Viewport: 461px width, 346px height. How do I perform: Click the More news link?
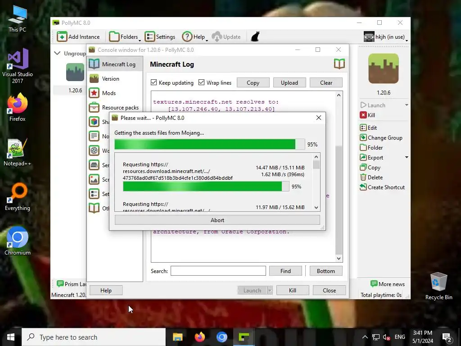(x=388, y=284)
